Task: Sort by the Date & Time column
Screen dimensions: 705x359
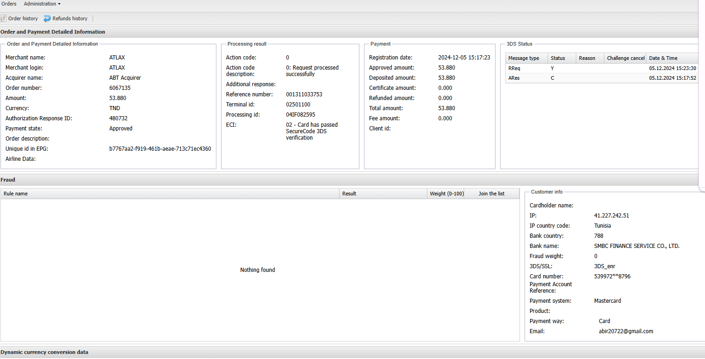Action: click(x=669, y=58)
